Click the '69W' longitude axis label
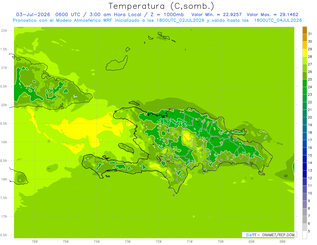The height and width of the screenshot is (245, 317). pos(251,241)
